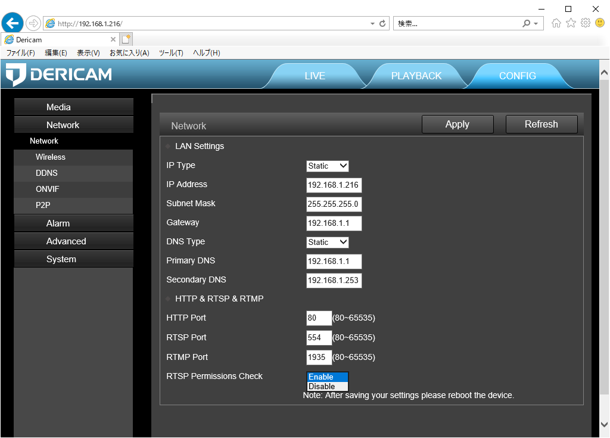
Task: Click the Secondary DNS input field
Action: (334, 280)
